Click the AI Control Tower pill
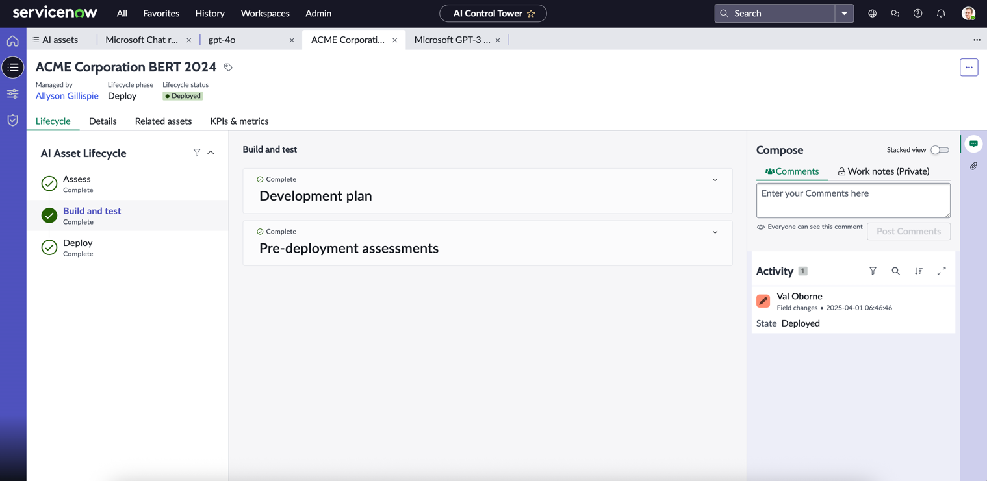This screenshot has height=481, width=987. 493,13
